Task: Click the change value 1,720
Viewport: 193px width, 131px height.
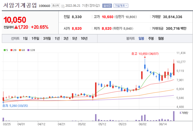Action: click(x=23, y=27)
